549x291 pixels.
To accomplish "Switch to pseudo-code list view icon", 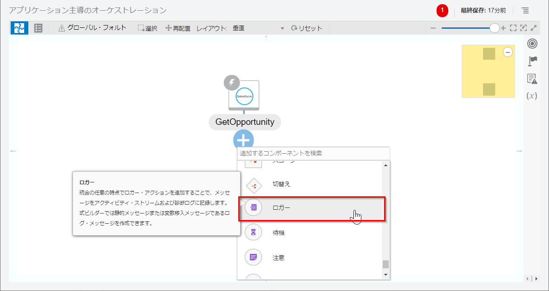I will pyautogui.click(x=39, y=28).
